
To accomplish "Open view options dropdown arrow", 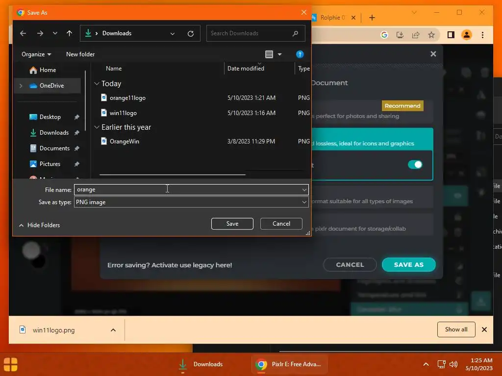I will point(279,54).
